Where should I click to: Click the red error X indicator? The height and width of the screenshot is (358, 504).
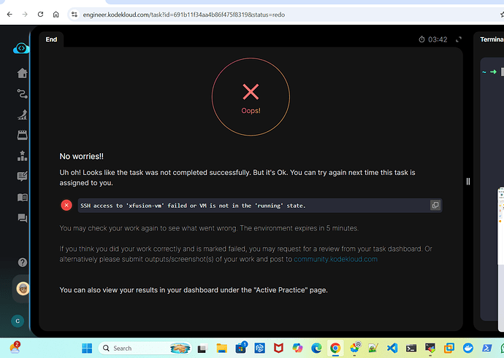pyautogui.click(x=66, y=206)
